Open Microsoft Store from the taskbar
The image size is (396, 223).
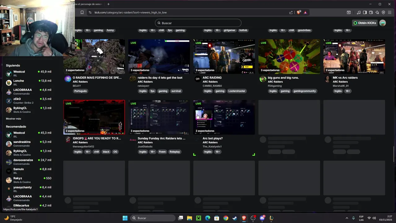pyautogui.click(x=217, y=218)
